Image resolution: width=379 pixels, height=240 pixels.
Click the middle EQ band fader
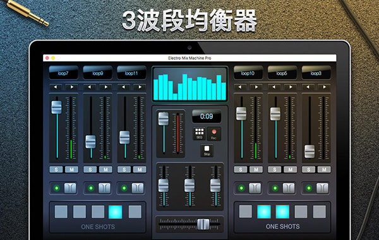tap(189, 186)
